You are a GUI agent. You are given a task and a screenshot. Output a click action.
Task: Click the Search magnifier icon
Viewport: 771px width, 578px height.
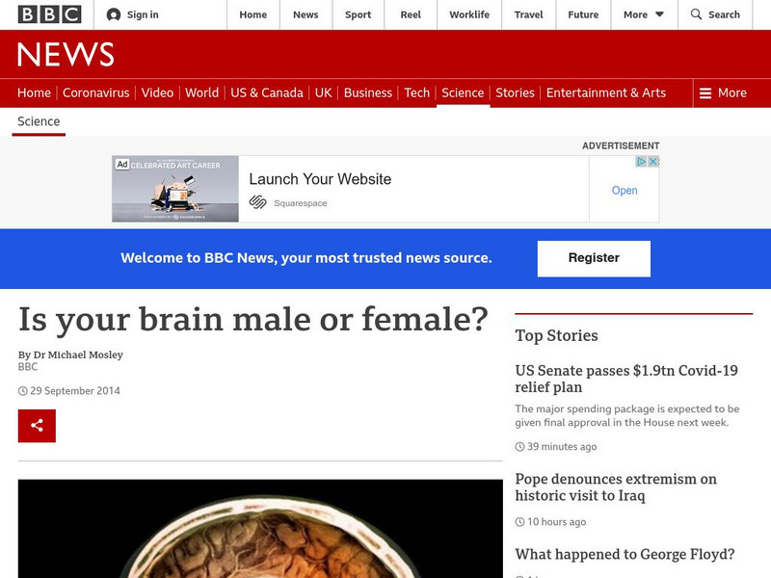pyautogui.click(x=696, y=14)
